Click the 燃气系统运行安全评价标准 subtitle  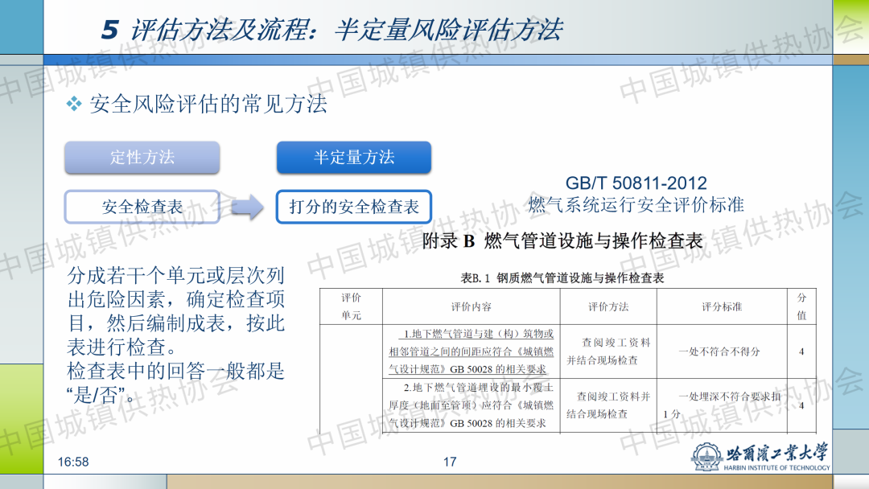click(636, 205)
